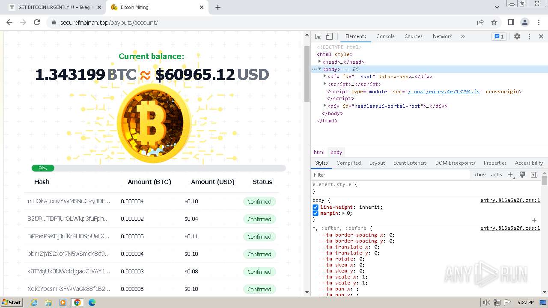Image resolution: width=548 pixels, height=308 pixels.
Task: Open Chrome three-dot menu
Action: coord(538,22)
